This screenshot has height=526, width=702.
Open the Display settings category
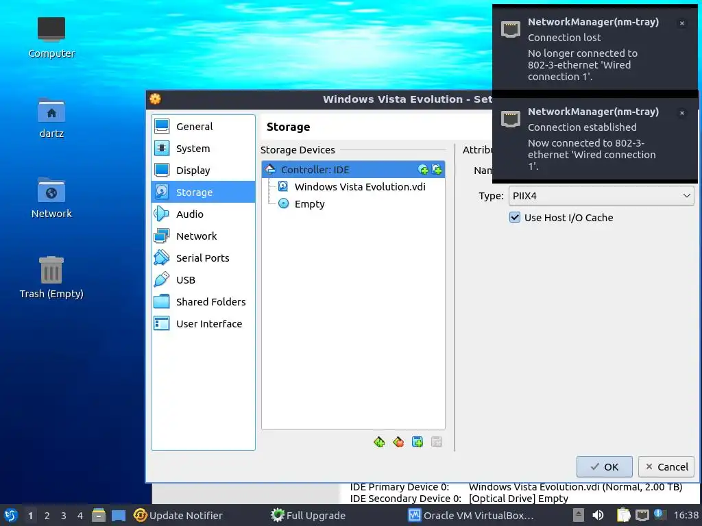tap(203, 171)
